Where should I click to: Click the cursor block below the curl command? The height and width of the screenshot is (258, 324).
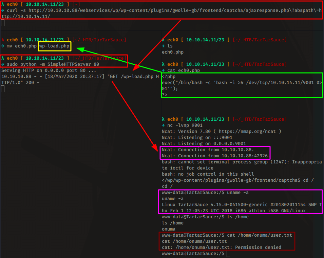coord(3,23)
